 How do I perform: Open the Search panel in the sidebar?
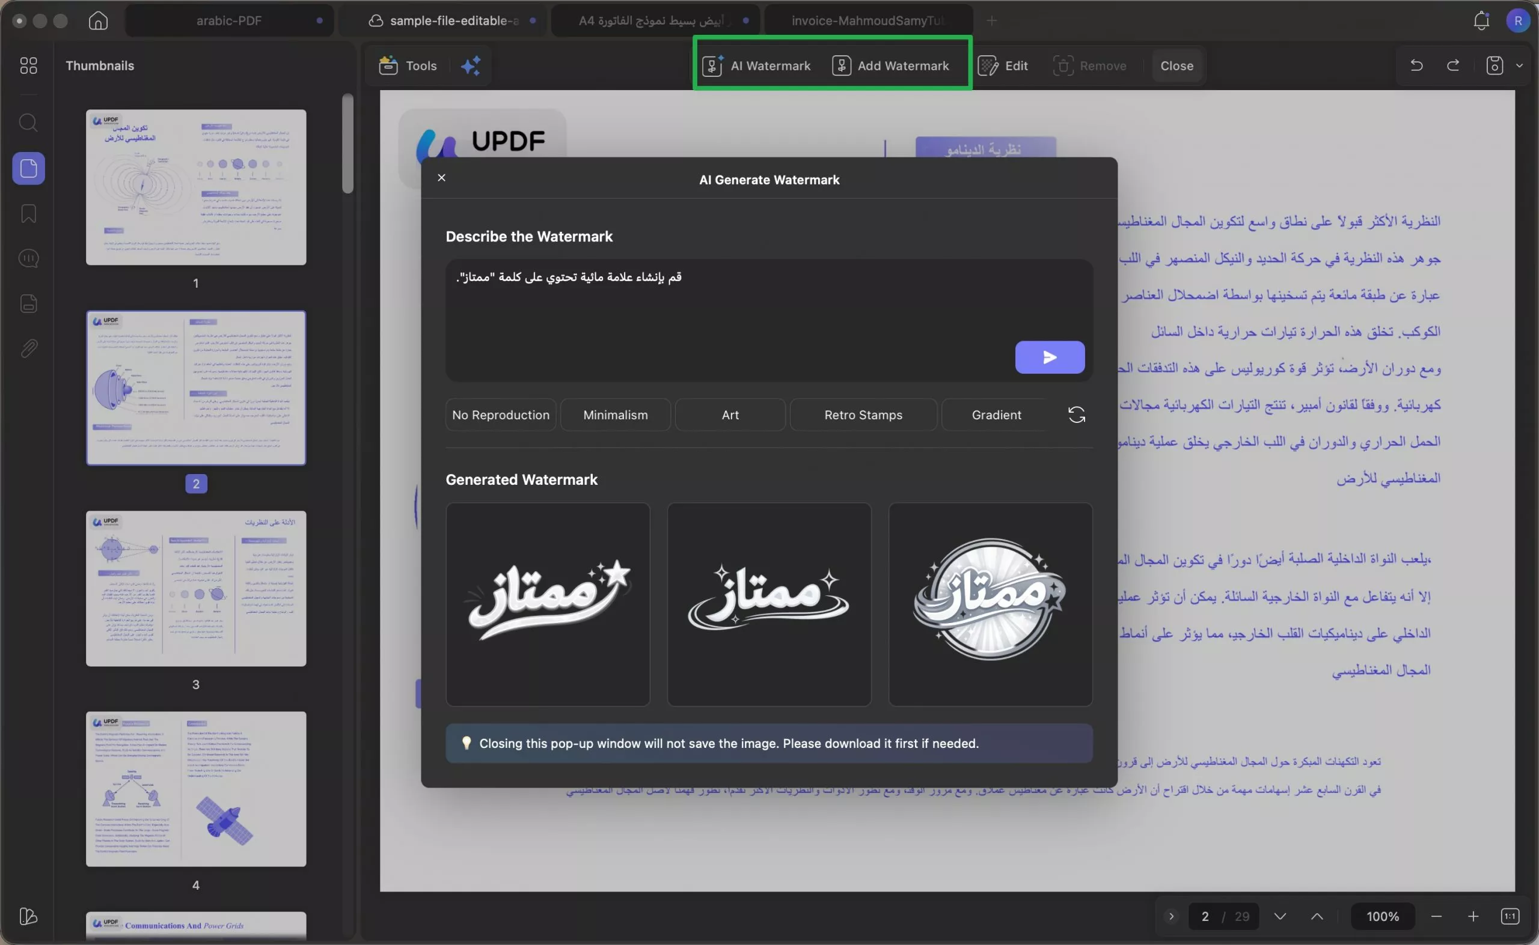pyautogui.click(x=28, y=123)
